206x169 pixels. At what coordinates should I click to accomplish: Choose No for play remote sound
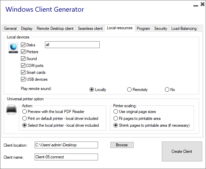point(167,90)
